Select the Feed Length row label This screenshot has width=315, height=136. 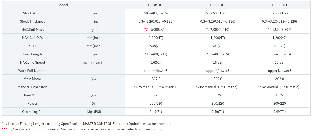[x=32, y=54]
